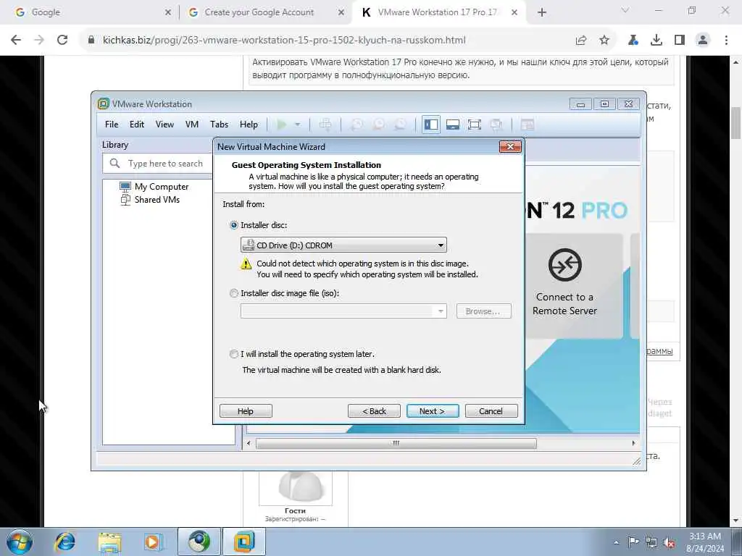The width and height of the screenshot is (742, 556).
Task: Open the Windows Start menu
Action: tap(20, 542)
